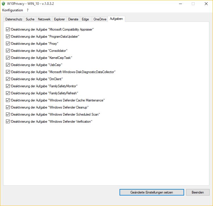Screen dimensions: 213x206
Task: Uncheck Windows Defender Scheduled Scan checkbox
Action: [8, 114]
